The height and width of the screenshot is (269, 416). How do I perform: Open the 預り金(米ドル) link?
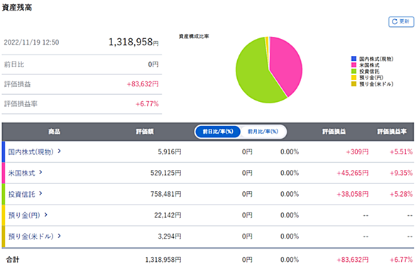point(31,236)
